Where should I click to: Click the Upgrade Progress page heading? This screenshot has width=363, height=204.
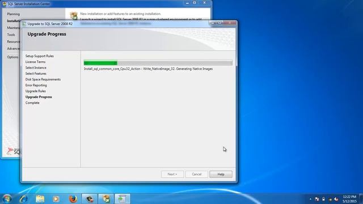(47, 34)
